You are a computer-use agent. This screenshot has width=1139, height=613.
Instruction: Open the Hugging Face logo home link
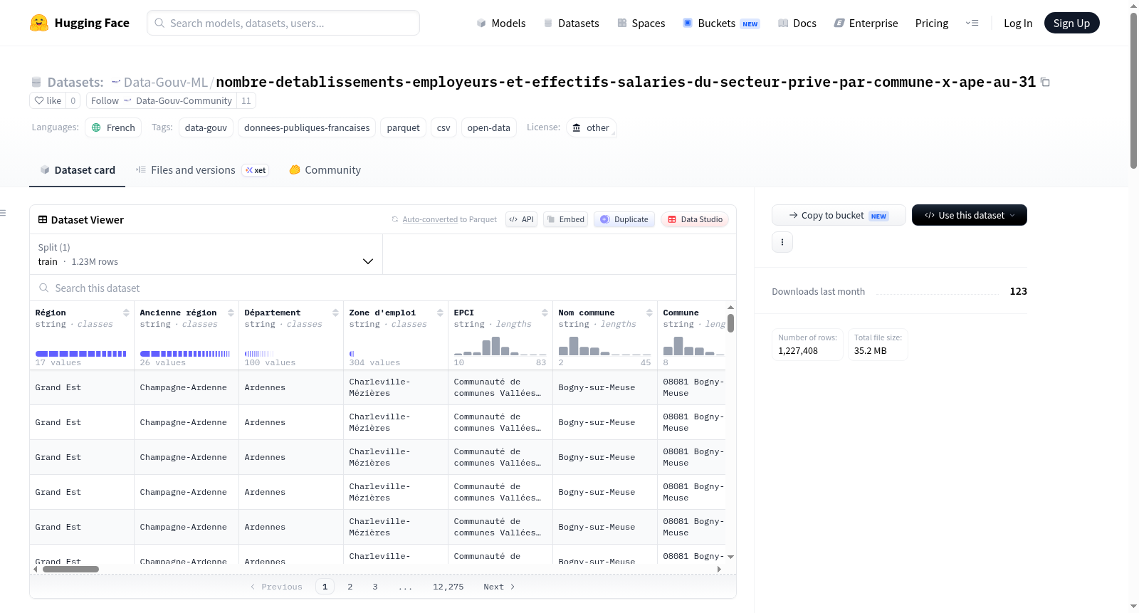[80, 23]
